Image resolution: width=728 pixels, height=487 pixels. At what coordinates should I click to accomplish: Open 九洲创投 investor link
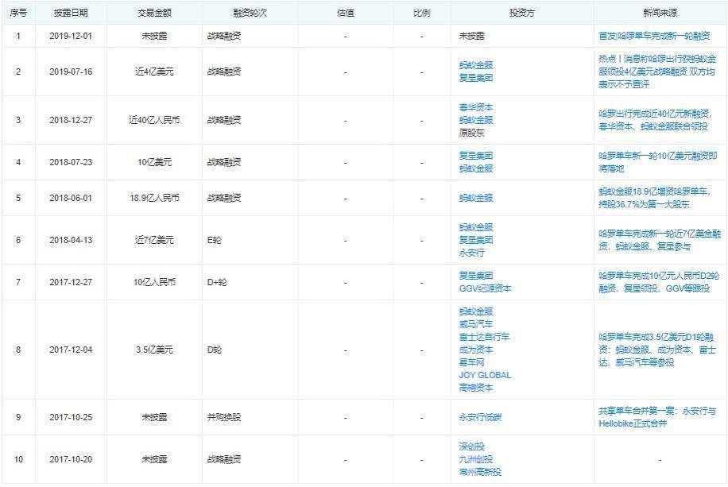(x=475, y=459)
